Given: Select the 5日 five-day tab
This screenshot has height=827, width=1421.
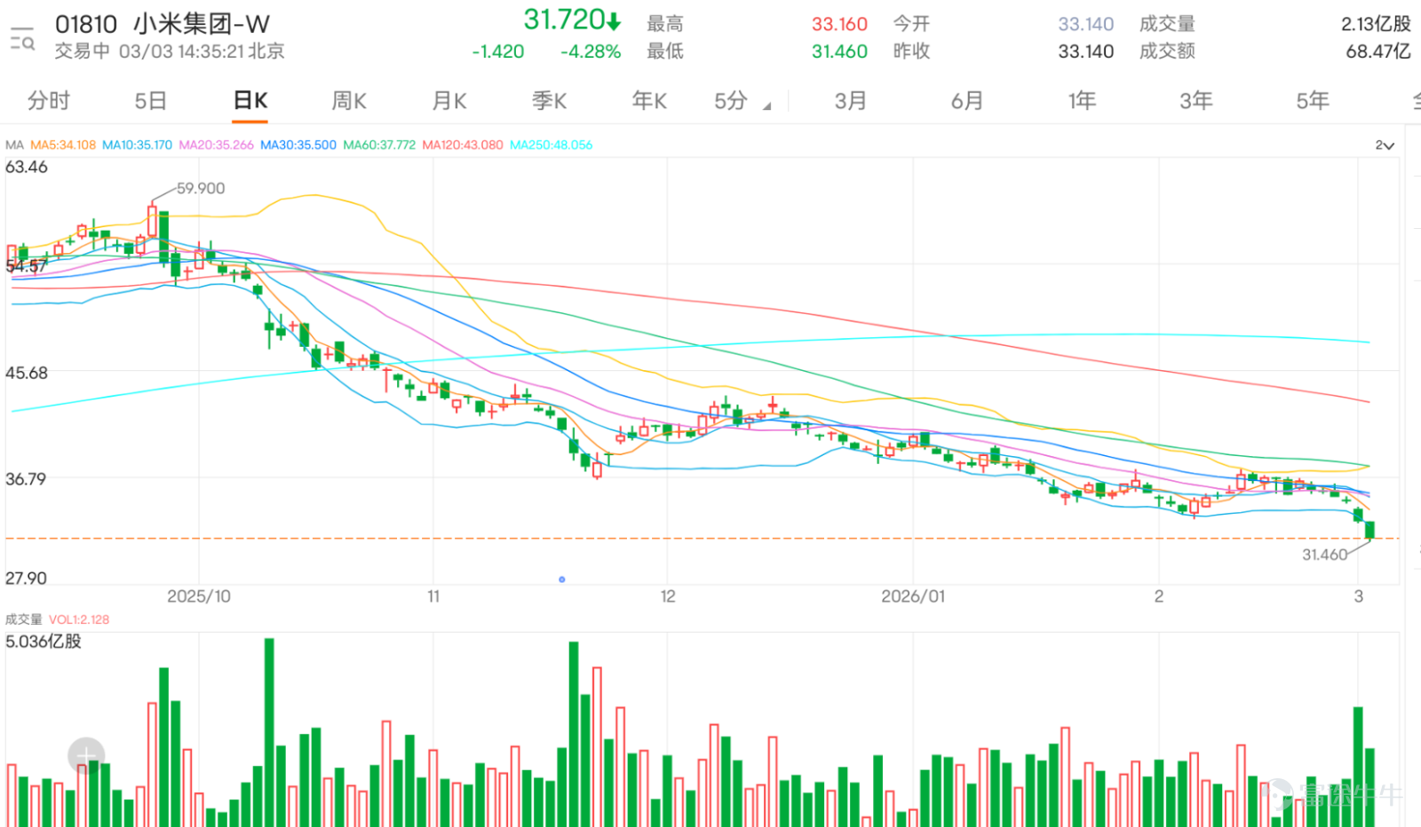Looking at the screenshot, I should click(150, 101).
